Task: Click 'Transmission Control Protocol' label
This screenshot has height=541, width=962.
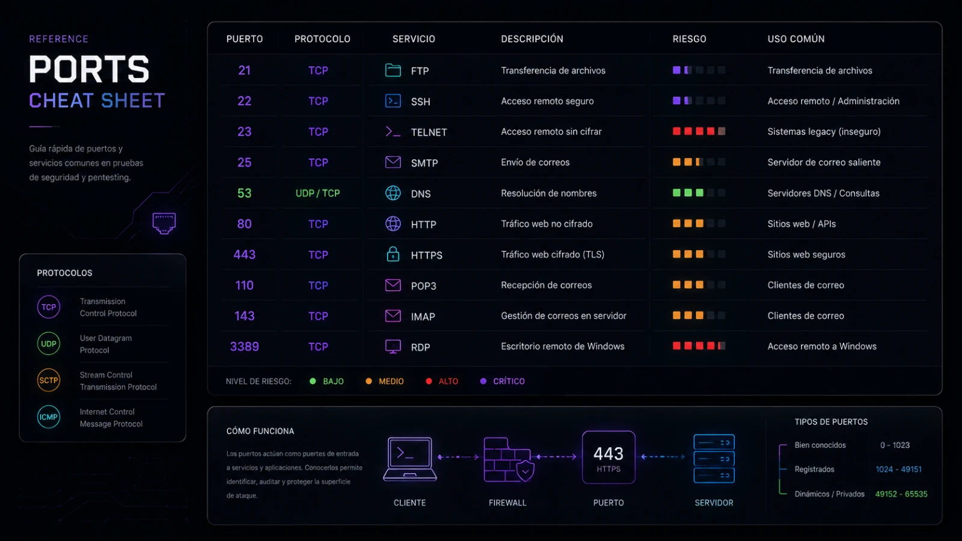Action: 108,307
